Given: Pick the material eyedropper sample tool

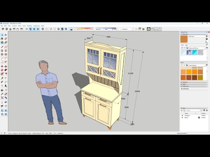Looking at the screenshot, I should (x=206, y=45).
